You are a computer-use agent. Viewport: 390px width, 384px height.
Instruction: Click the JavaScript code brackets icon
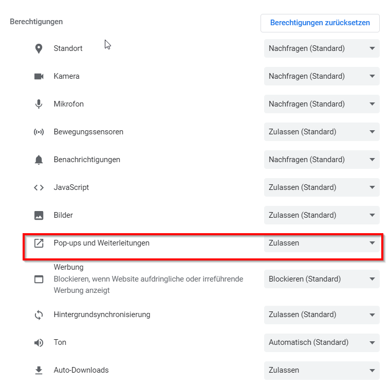click(39, 187)
